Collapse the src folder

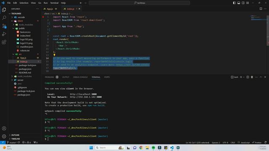[x=25, y=54]
